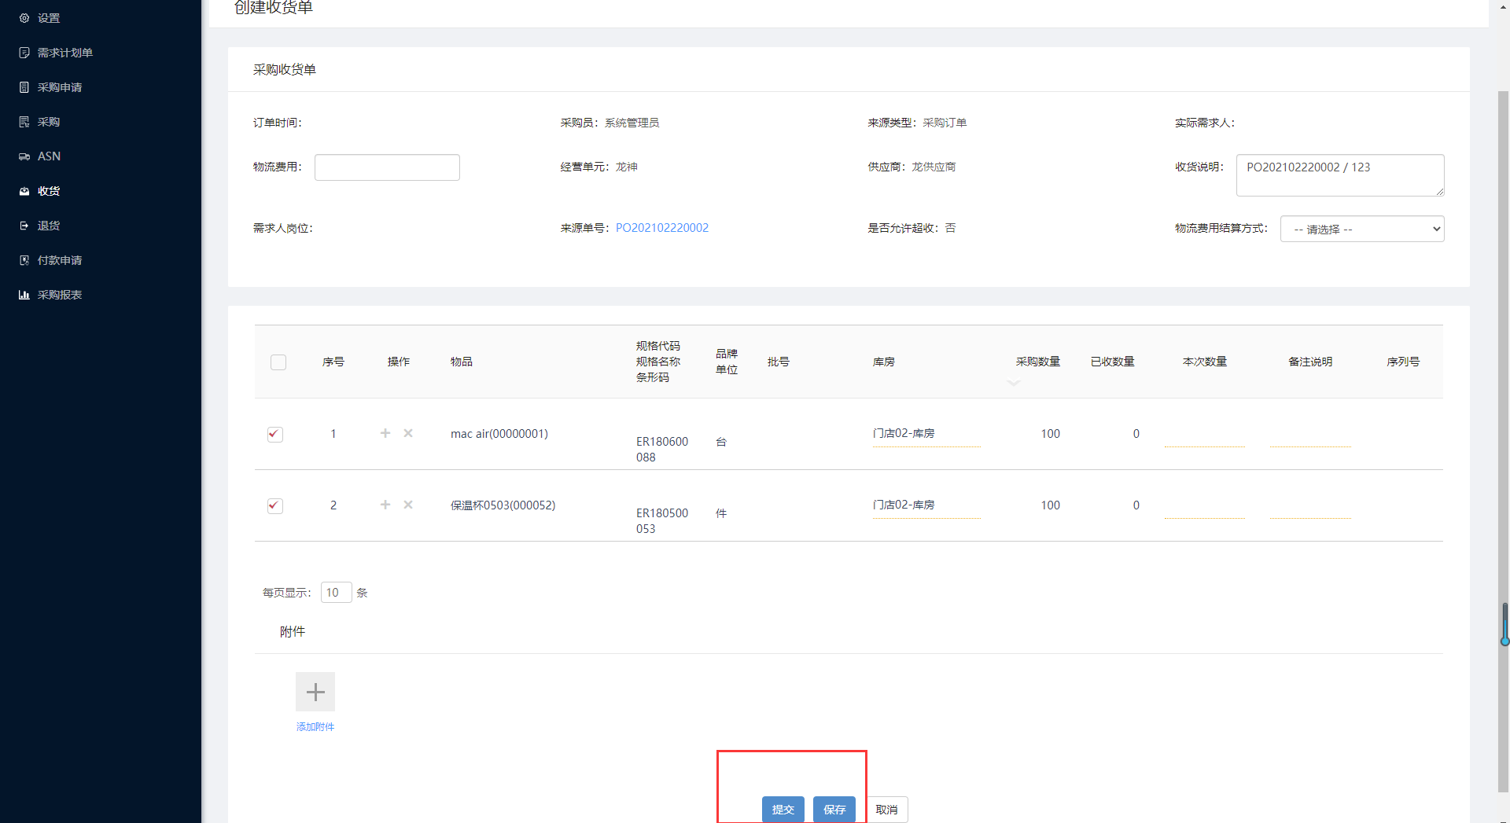1510x823 pixels.
Task: Click the 供应商 龙供应商 value
Action: tap(934, 167)
